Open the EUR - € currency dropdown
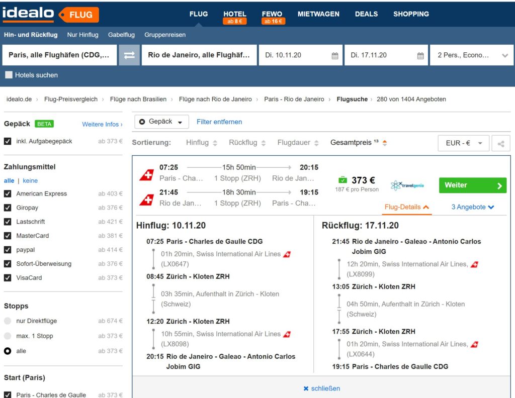Image resolution: width=515 pixels, height=398 pixels. [463, 143]
